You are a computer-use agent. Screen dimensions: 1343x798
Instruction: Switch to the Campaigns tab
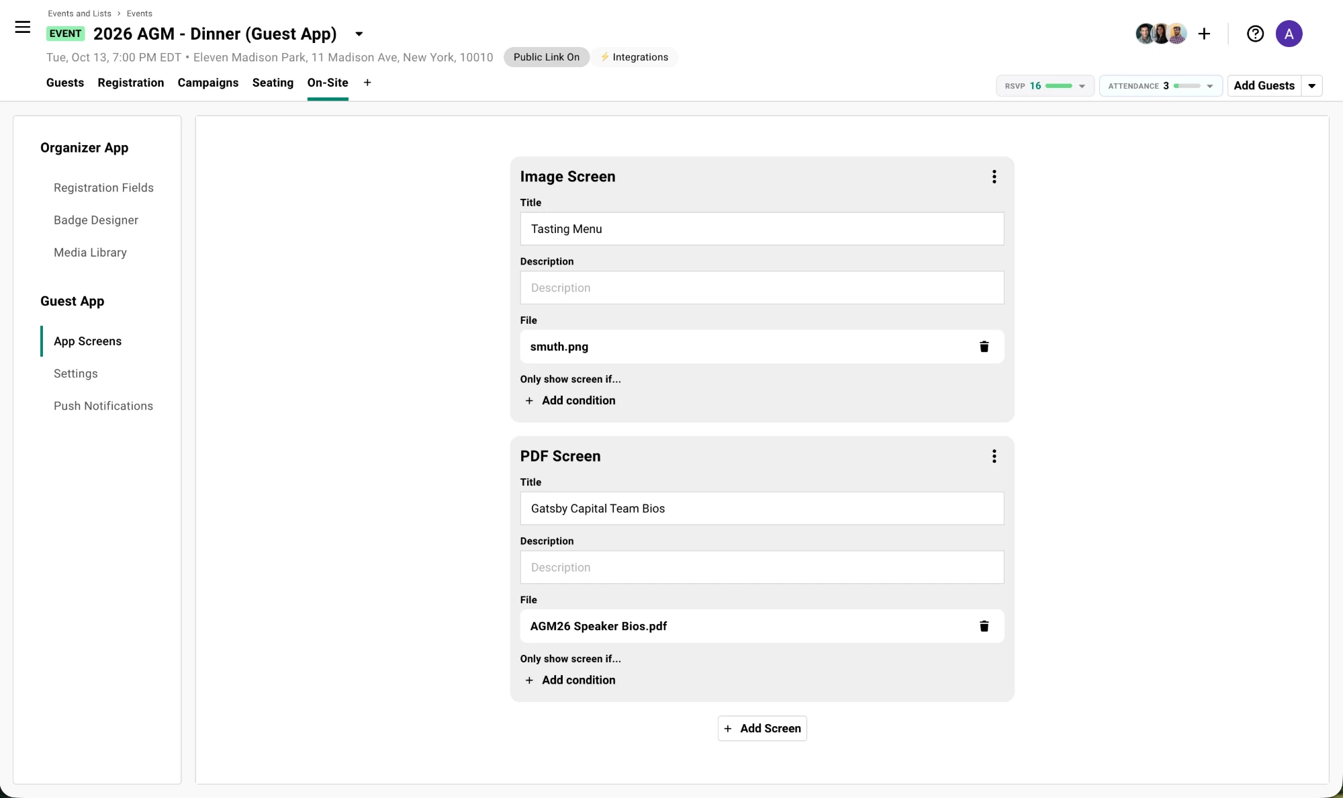coord(208,83)
